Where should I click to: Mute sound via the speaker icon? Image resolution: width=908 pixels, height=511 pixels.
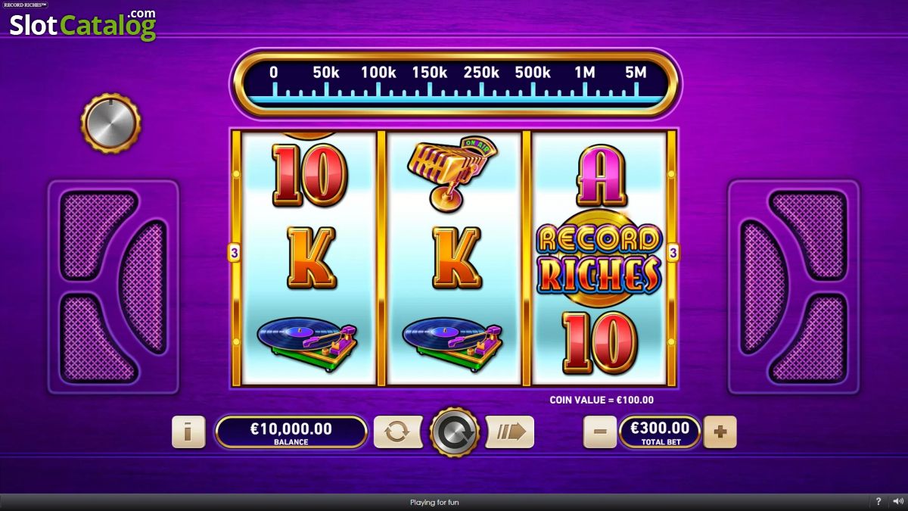pyautogui.click(x=897, y=502)
